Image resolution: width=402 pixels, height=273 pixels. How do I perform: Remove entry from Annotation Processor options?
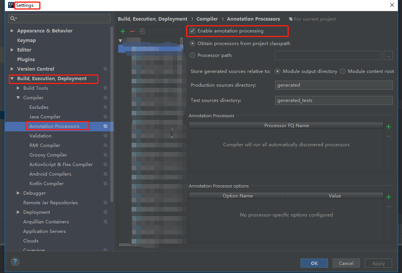(389, 207)
